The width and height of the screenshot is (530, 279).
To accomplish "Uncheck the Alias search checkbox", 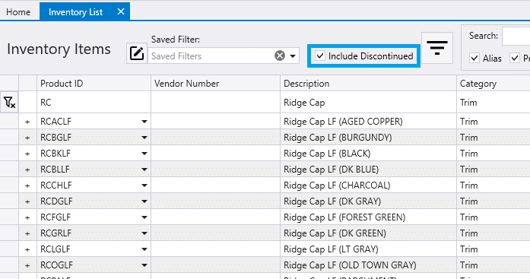I will [x=474, y=58].
